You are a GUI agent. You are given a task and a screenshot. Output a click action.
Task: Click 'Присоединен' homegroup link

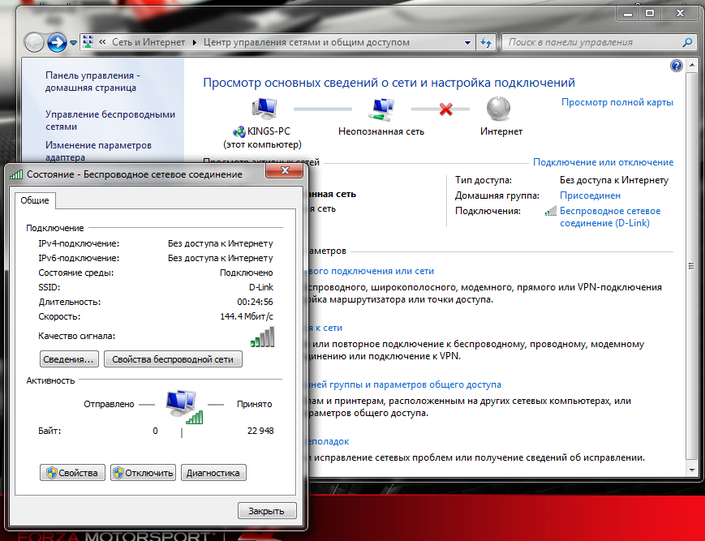click(590, 195)
